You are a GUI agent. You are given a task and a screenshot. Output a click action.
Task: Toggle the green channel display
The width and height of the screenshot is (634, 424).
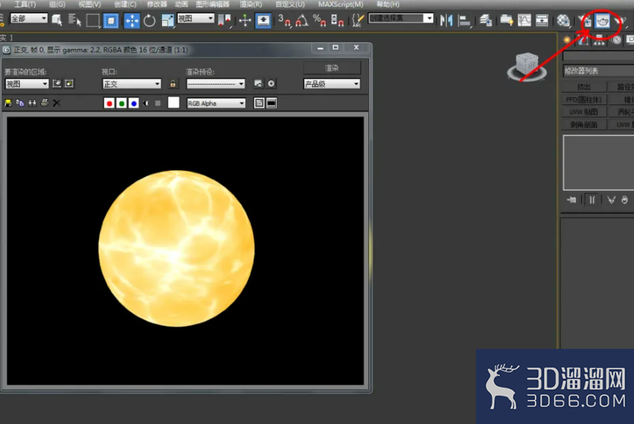(x=121, y=103)
